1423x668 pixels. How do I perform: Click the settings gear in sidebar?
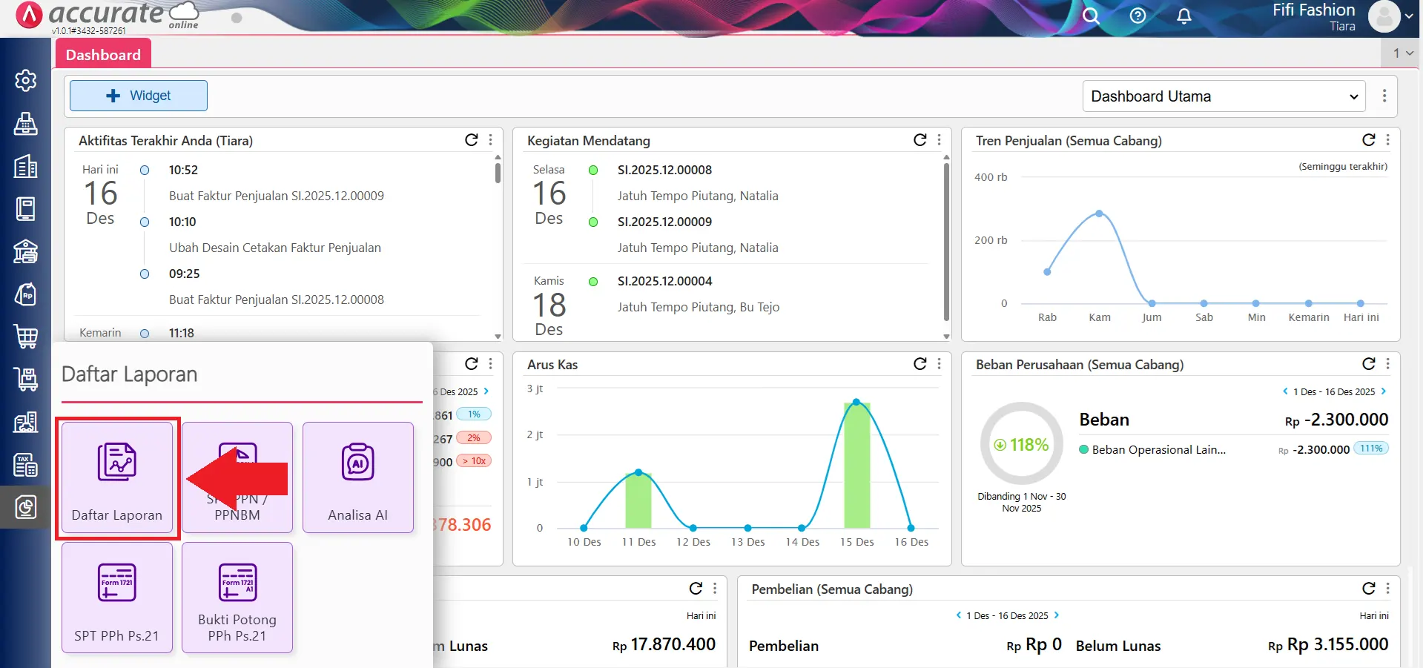coord(26,80)
